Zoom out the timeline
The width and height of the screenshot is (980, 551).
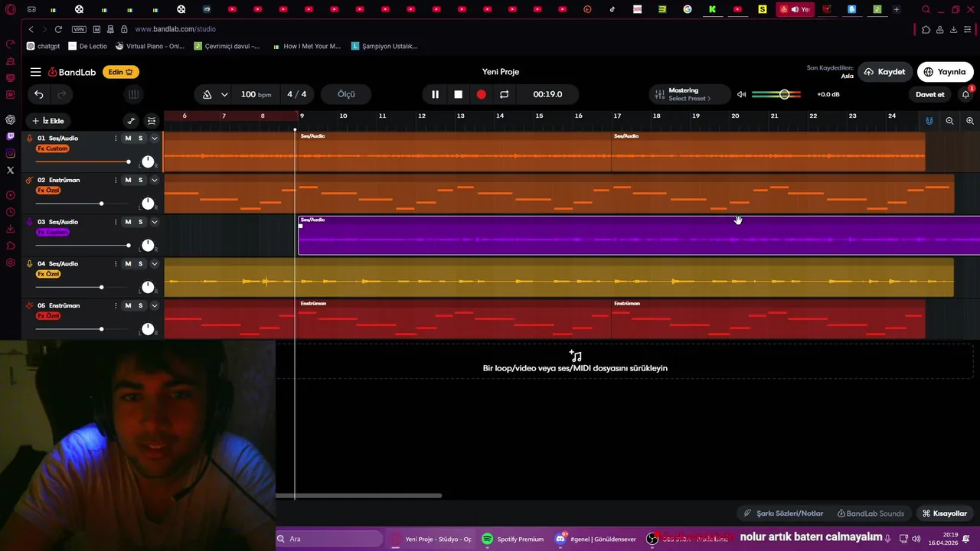point(949,121)
